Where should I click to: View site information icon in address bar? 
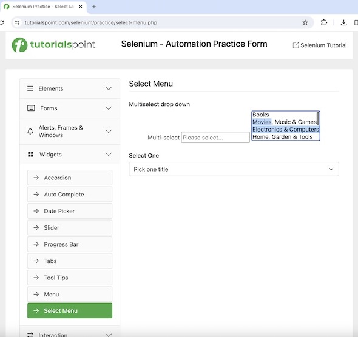tap(17, 22)
